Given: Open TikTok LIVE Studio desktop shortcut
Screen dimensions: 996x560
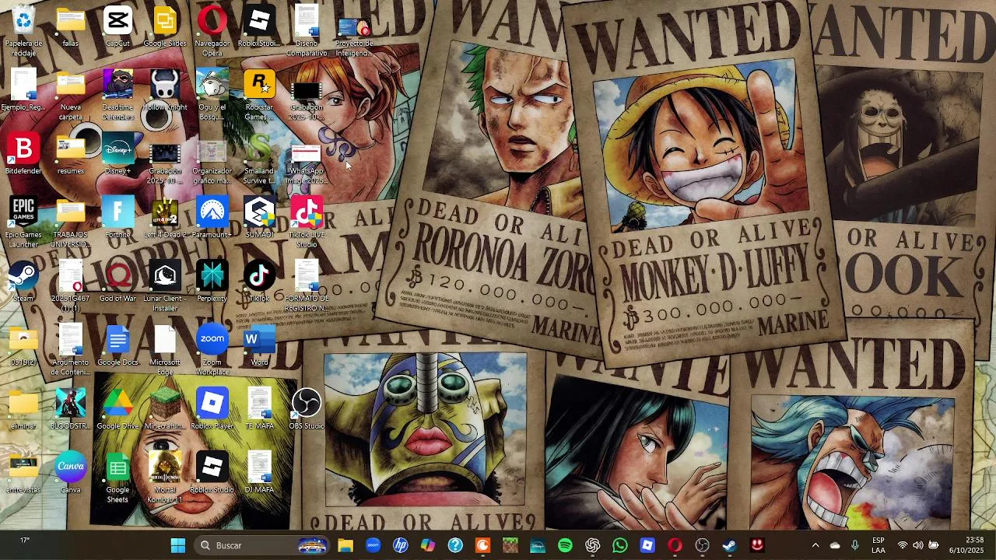Looking at the screenshot, I should pyautogui.click(x=307, y=222).
